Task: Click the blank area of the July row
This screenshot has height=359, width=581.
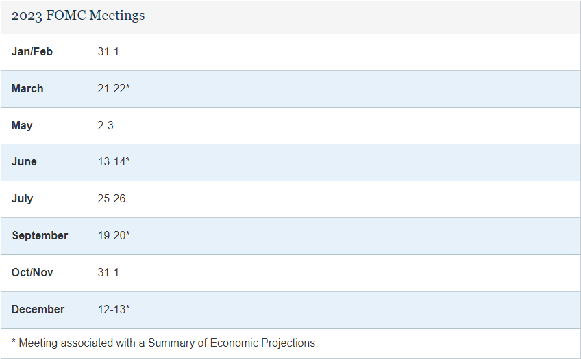Action: pyautogui.click(x=352, y=199)
